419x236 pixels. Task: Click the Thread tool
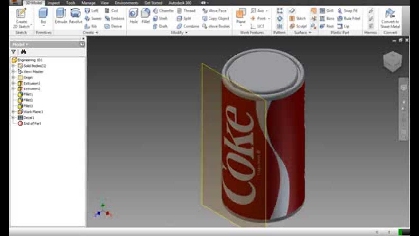pos(186,10)
